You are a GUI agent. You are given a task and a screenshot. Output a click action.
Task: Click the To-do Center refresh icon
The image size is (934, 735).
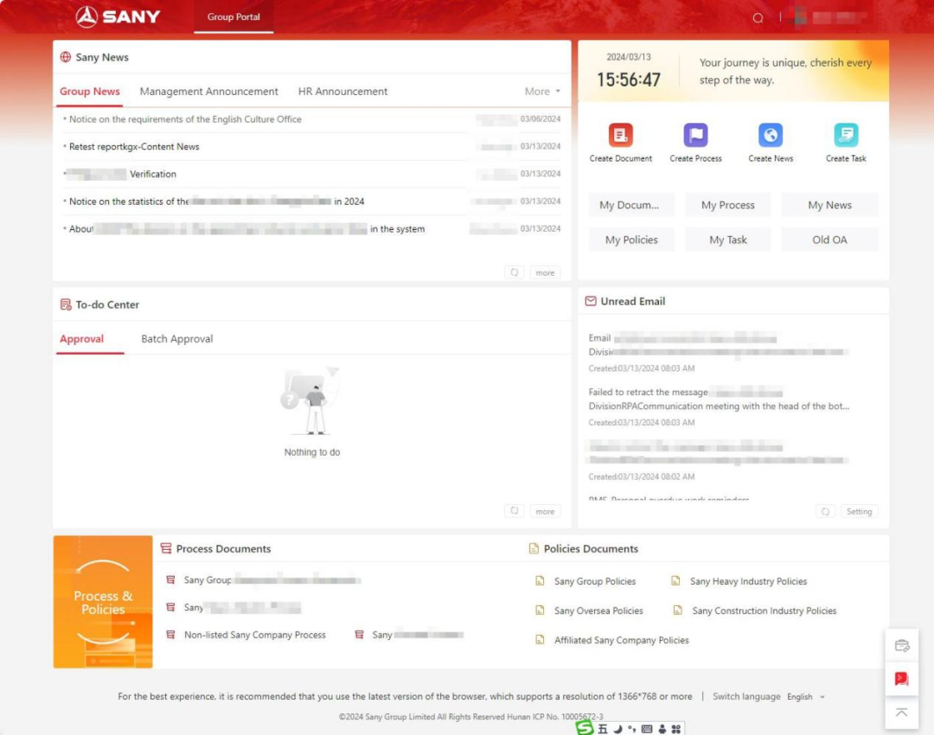pyautogui.click(x=514, y=511)
